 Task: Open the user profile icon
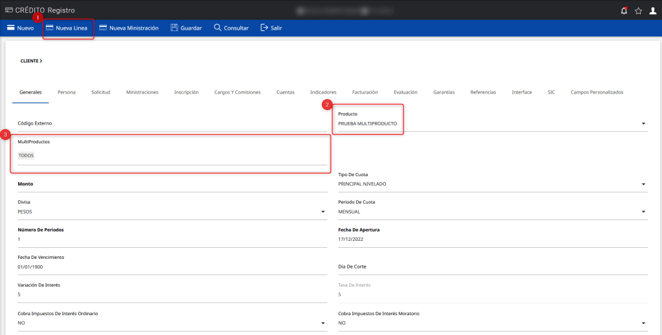pos(652,10)
